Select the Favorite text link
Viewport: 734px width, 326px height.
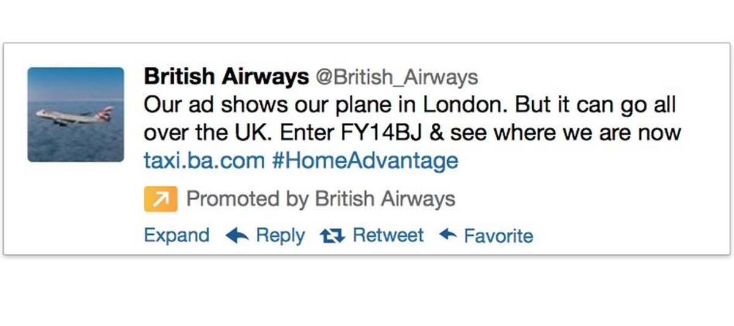[x=499, y=236]
